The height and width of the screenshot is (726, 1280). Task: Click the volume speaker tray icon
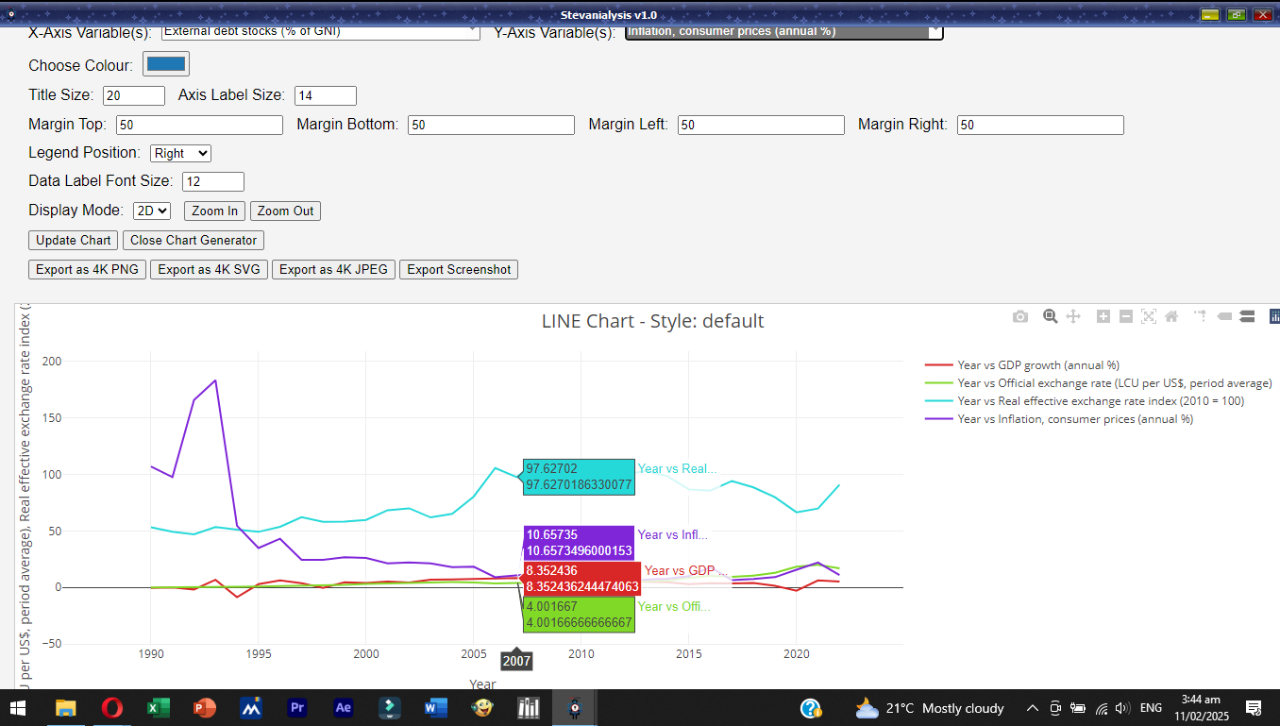(x=1122, y=708)
